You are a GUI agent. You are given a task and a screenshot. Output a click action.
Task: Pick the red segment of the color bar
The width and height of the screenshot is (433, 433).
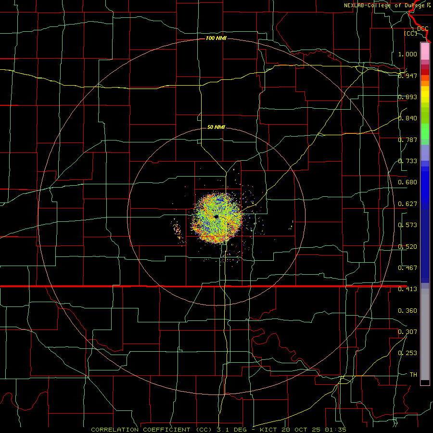pyautogui.click(x=425, y=72)
